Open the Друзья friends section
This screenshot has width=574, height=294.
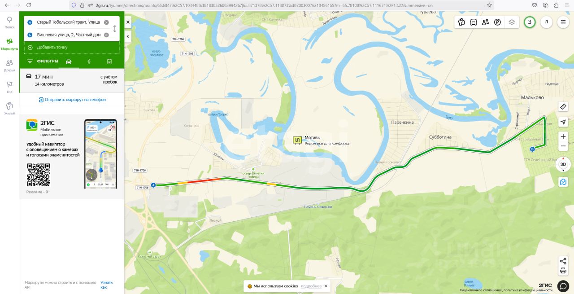coord(9,66)
